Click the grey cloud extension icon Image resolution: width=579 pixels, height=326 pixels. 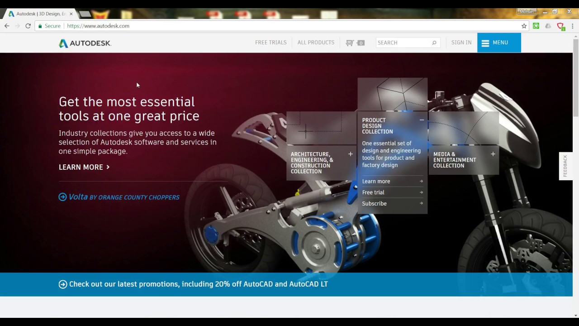548,26
